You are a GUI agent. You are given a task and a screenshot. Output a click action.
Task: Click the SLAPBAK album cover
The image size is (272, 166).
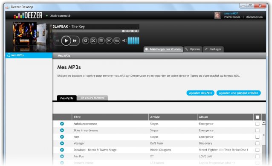pyautogui.click(x=25, y=34)
